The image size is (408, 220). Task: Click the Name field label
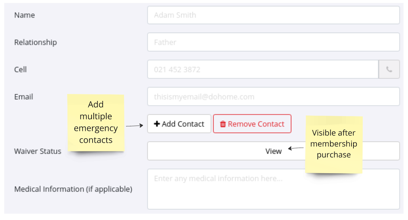tap(24, 15)
